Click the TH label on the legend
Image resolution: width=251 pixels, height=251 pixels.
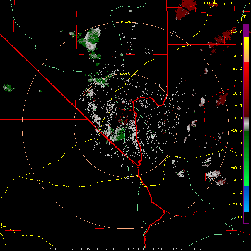click(240, 217)
